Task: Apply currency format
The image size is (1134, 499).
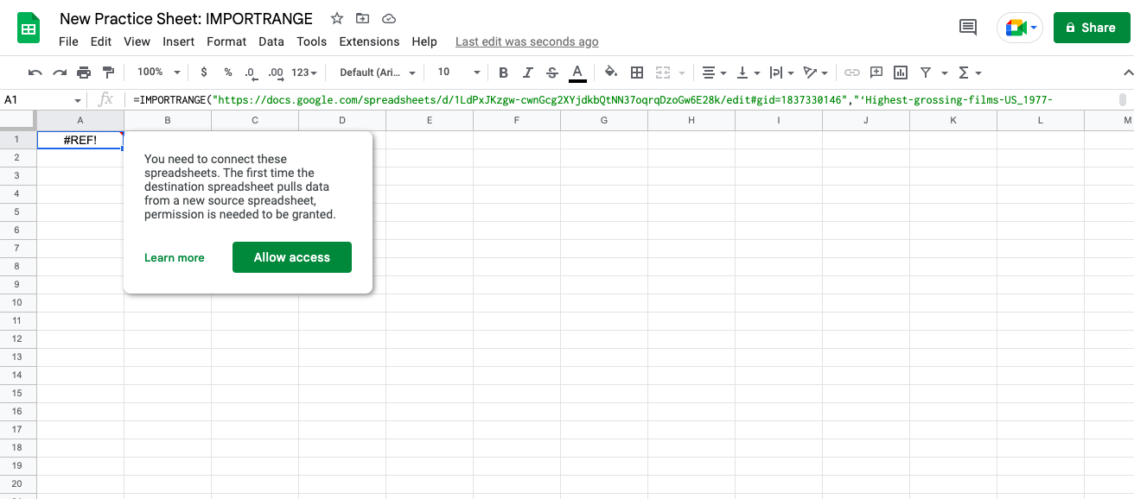Action: tap(203, 73)
